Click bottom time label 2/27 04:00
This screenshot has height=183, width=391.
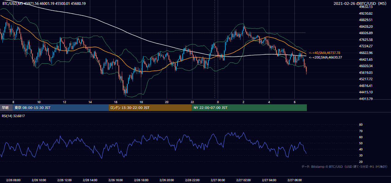(x=269, y=180)
